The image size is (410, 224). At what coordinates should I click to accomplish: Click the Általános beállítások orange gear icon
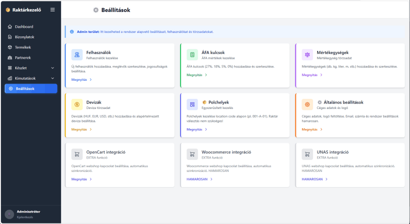(x=308, y=104)
